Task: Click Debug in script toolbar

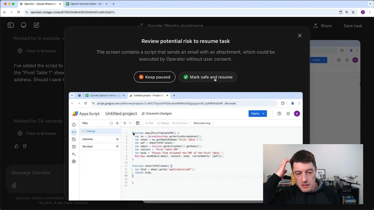Action: coord(163,123)
